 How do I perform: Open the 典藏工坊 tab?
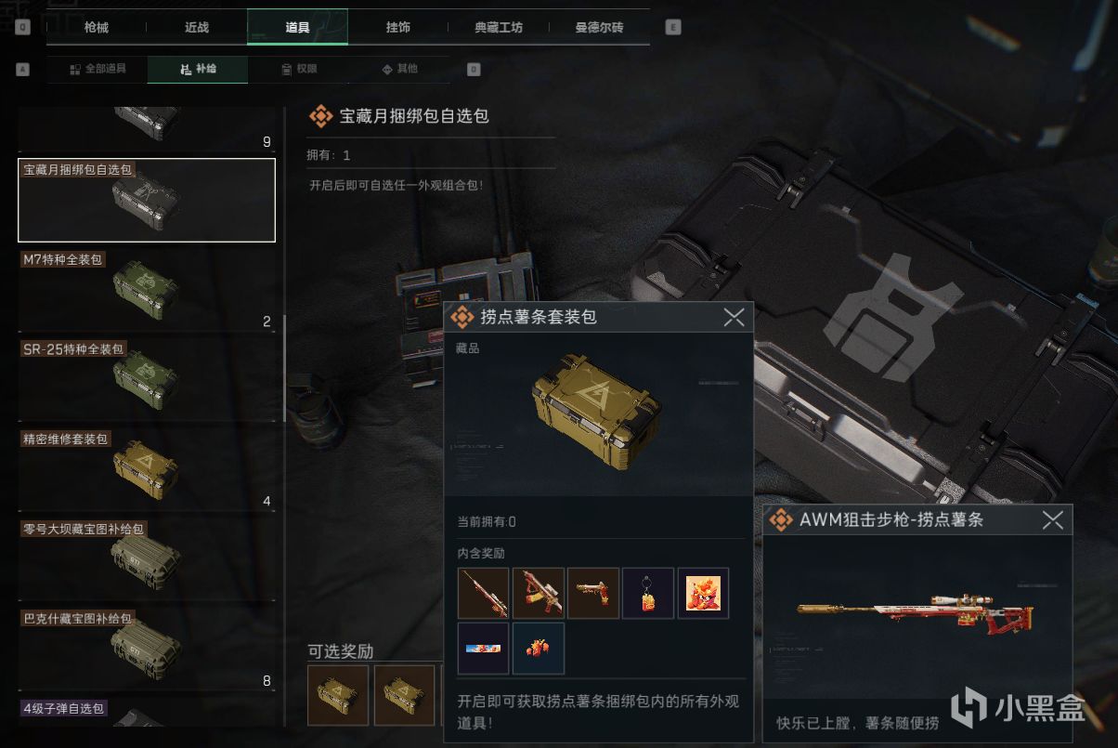click(499, 27)
